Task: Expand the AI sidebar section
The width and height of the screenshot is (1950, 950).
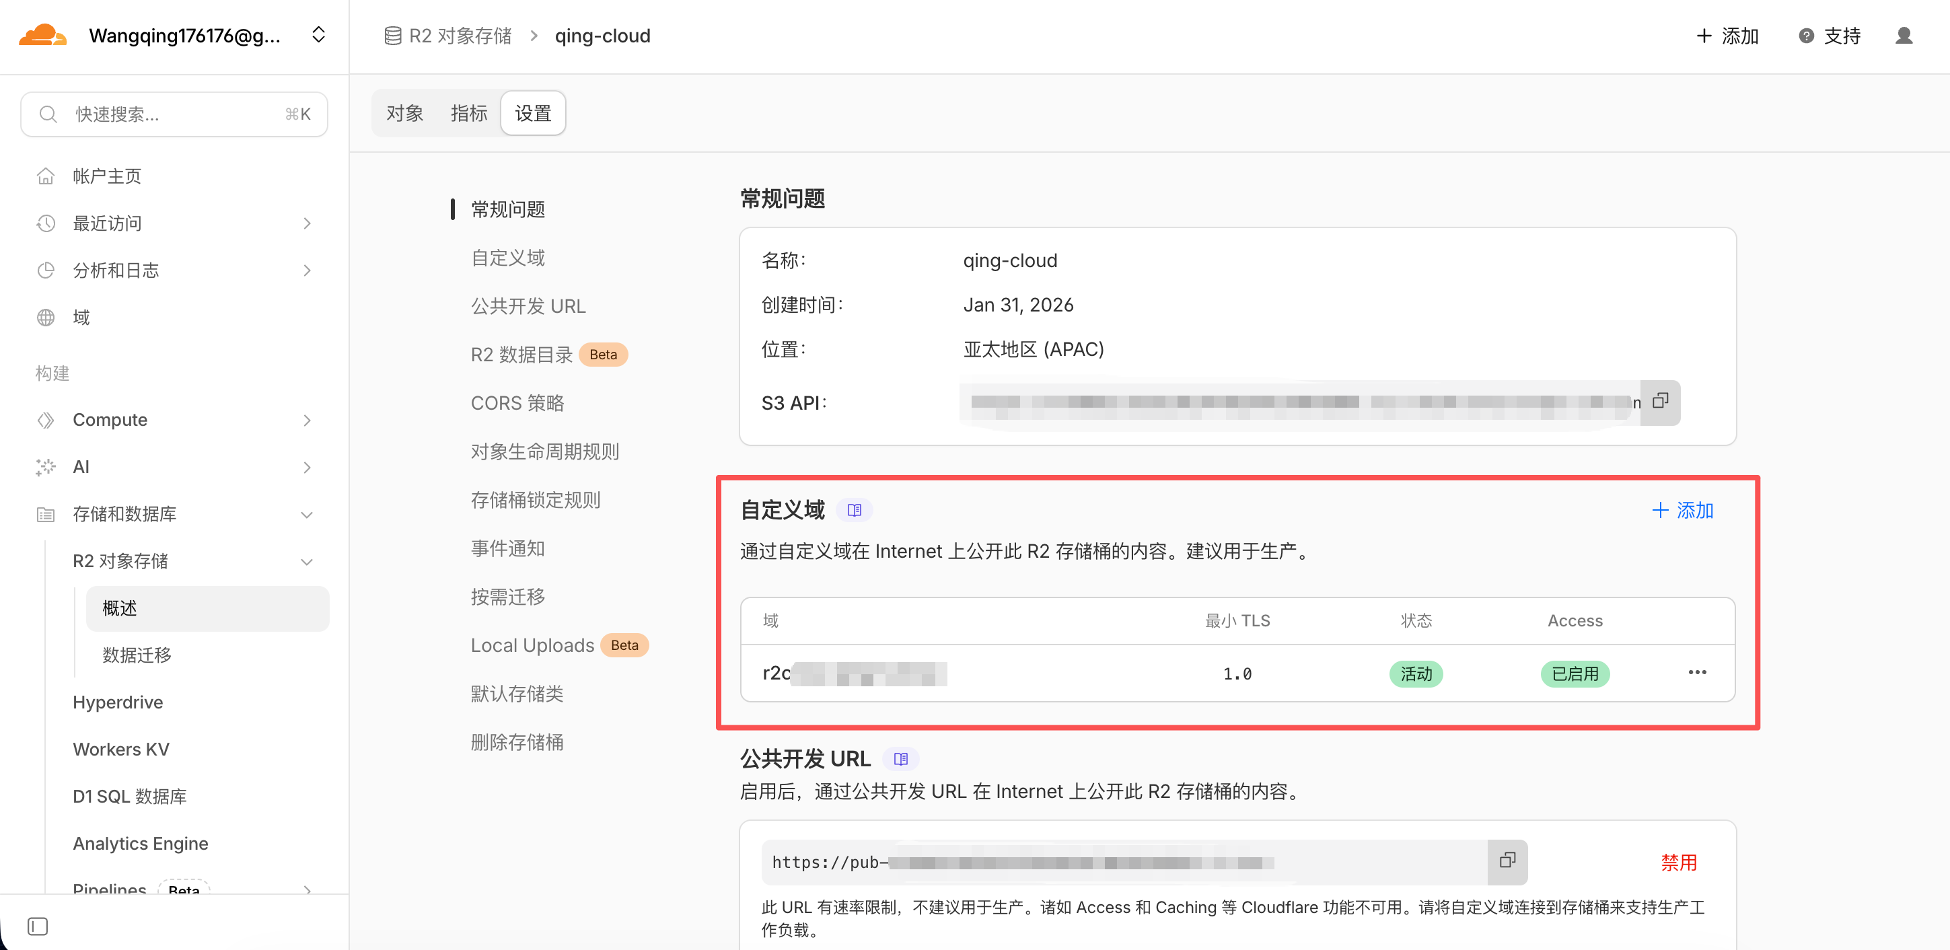Action: (307, 467)
